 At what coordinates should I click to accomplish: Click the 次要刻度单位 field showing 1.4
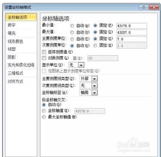pyautogui.click(x=132, y=46)
